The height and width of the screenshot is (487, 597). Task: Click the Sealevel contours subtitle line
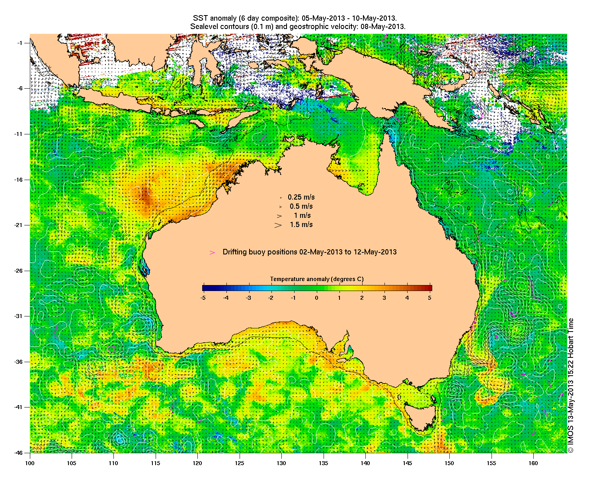coord(298,27)
